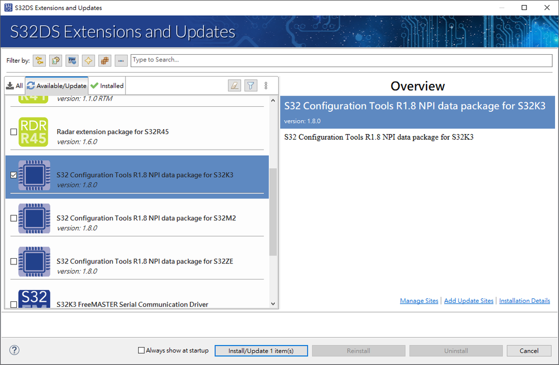Click the help question mark icon
This screenshot has height=365, width=559.
14,350
